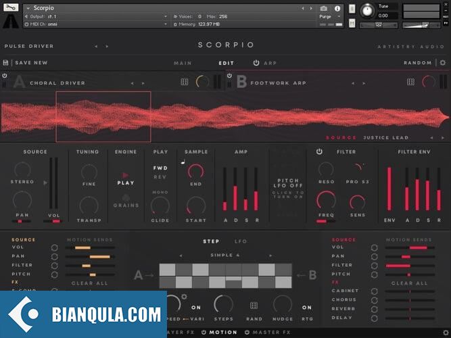Toggle the MASTER FX power button
The image size is (451, 338).
pyautogui.click(x=247, y=332)
